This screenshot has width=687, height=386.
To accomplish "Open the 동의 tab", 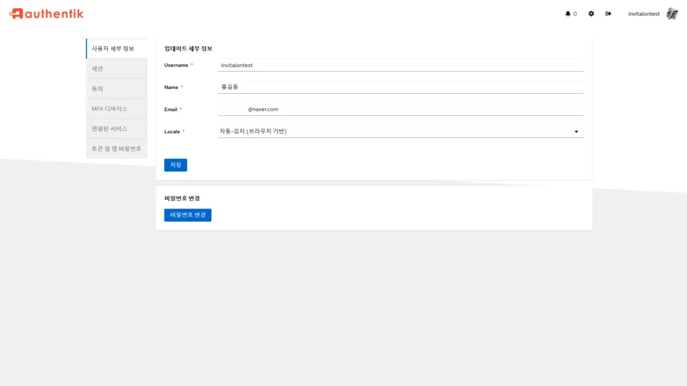I will (116, 88).
